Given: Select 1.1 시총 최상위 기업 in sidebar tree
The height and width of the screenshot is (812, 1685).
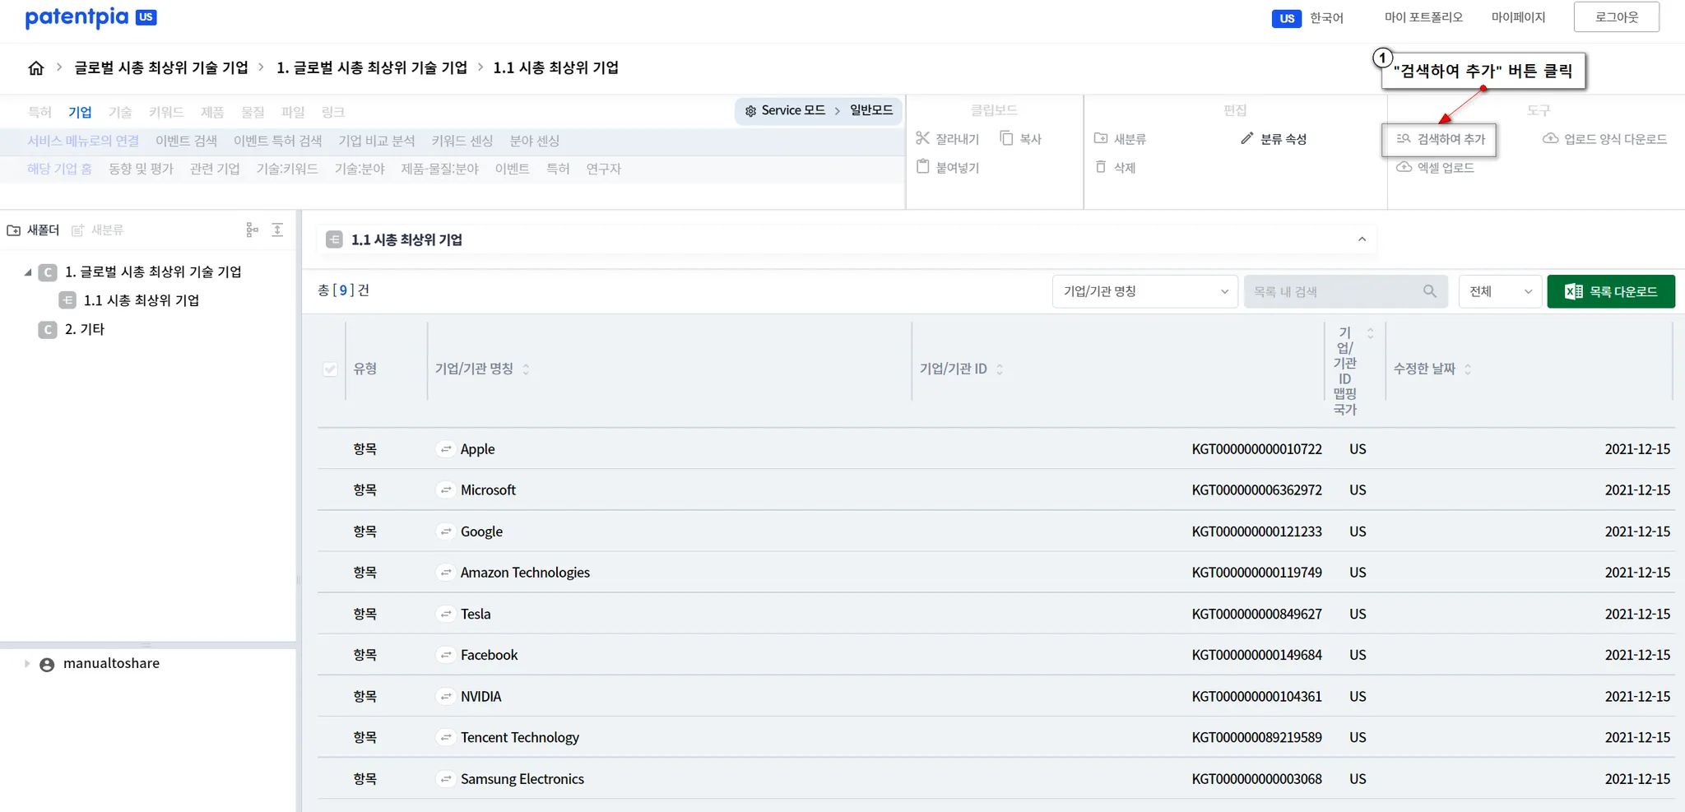Looking at the screenshot, I should click(142, 301).
